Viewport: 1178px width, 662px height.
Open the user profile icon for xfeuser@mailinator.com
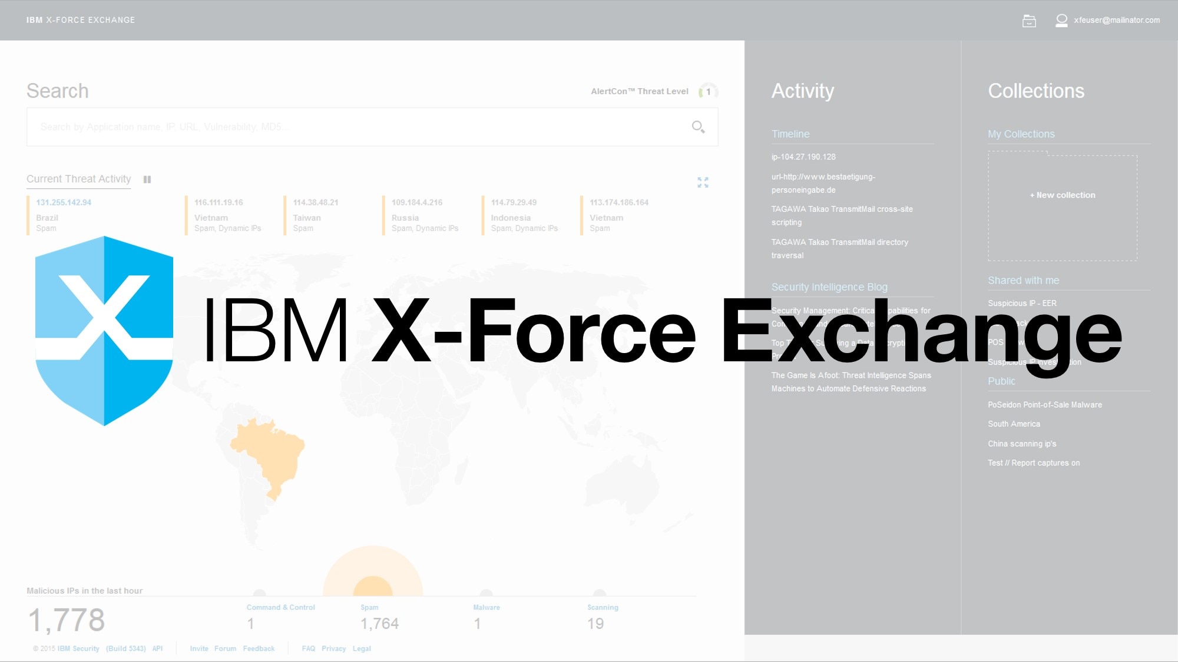click(1062, 20)
